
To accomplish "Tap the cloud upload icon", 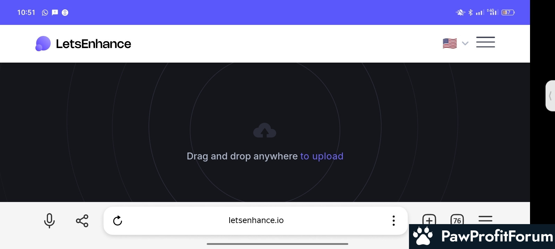I will (x=265, y=131).
